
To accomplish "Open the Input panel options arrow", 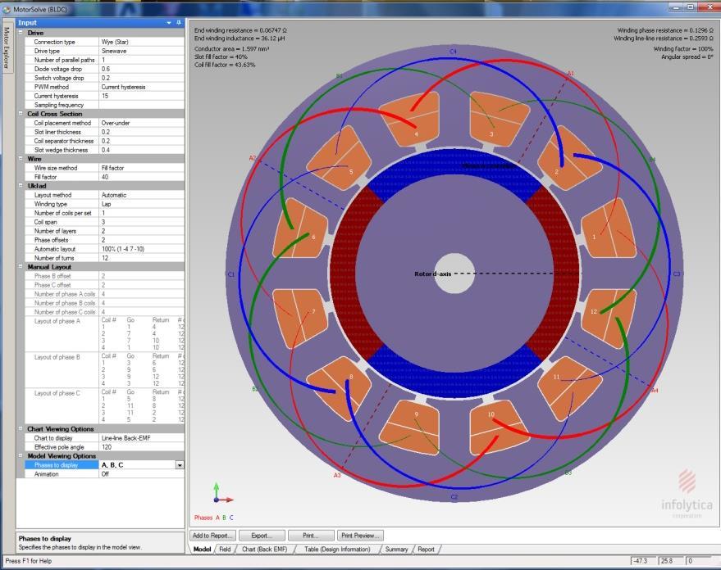I will (169, 22).
